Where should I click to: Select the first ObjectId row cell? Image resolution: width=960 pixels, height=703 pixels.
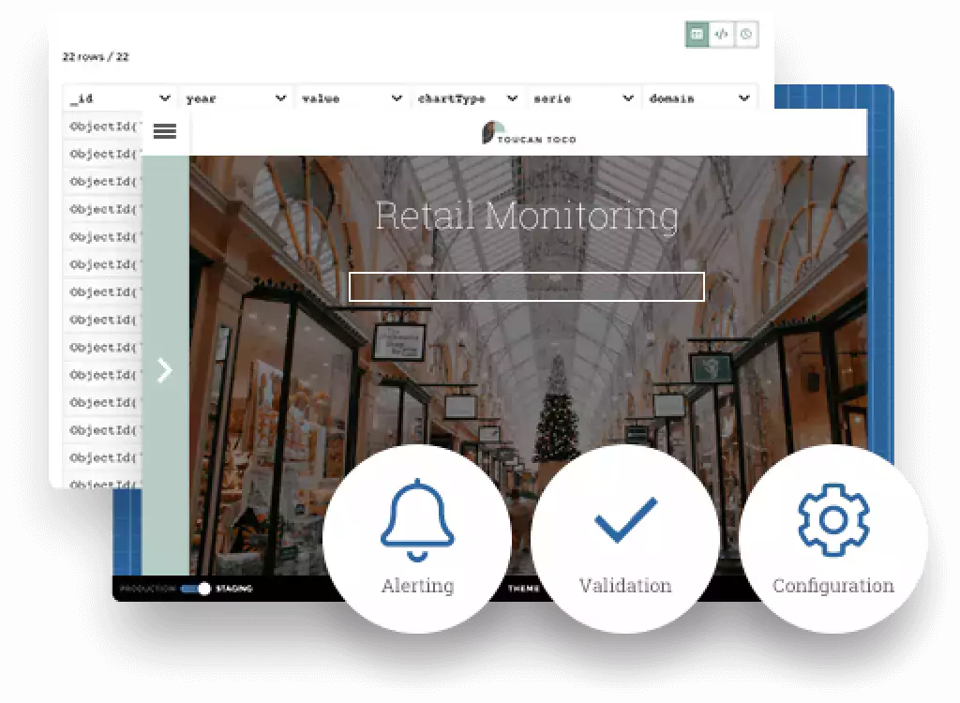pyautogui.click(x=102, y=127)
